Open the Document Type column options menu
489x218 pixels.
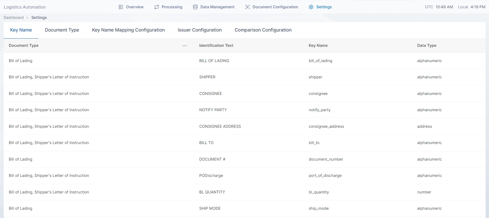(185, 46)
